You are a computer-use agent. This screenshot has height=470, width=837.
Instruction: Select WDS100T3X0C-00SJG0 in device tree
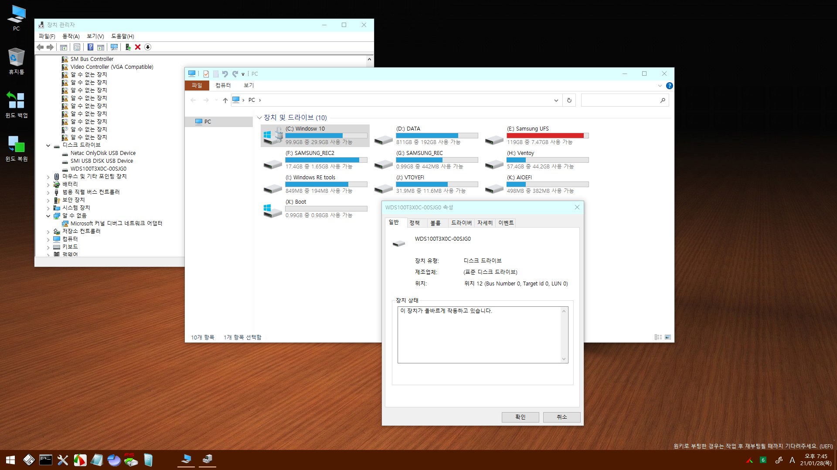(99, 169)
